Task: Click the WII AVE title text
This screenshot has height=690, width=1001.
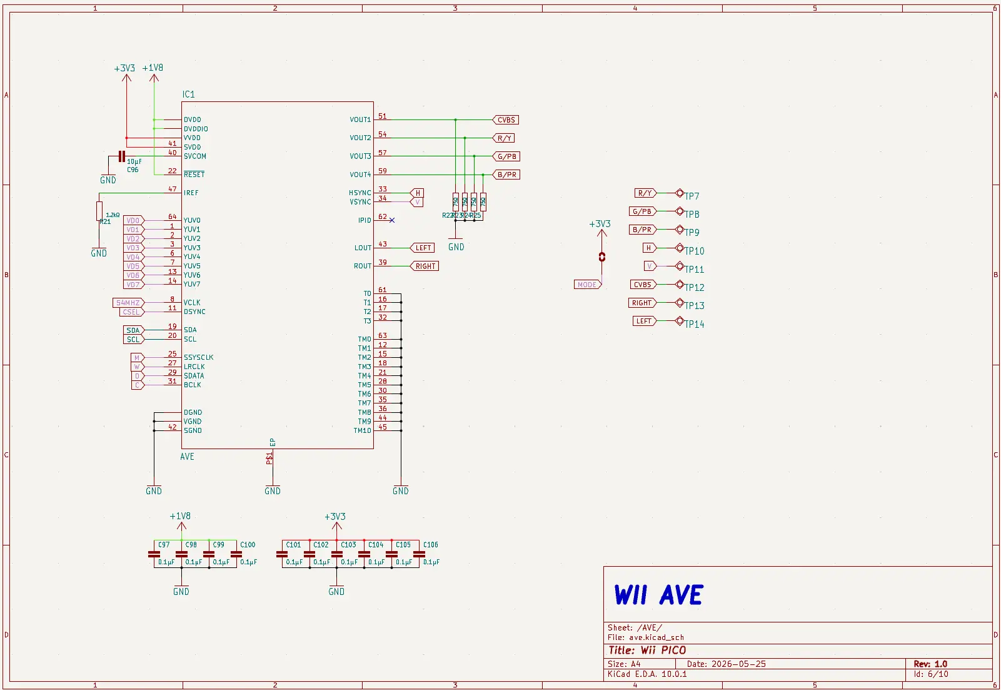Action: (x=659, y=595)
